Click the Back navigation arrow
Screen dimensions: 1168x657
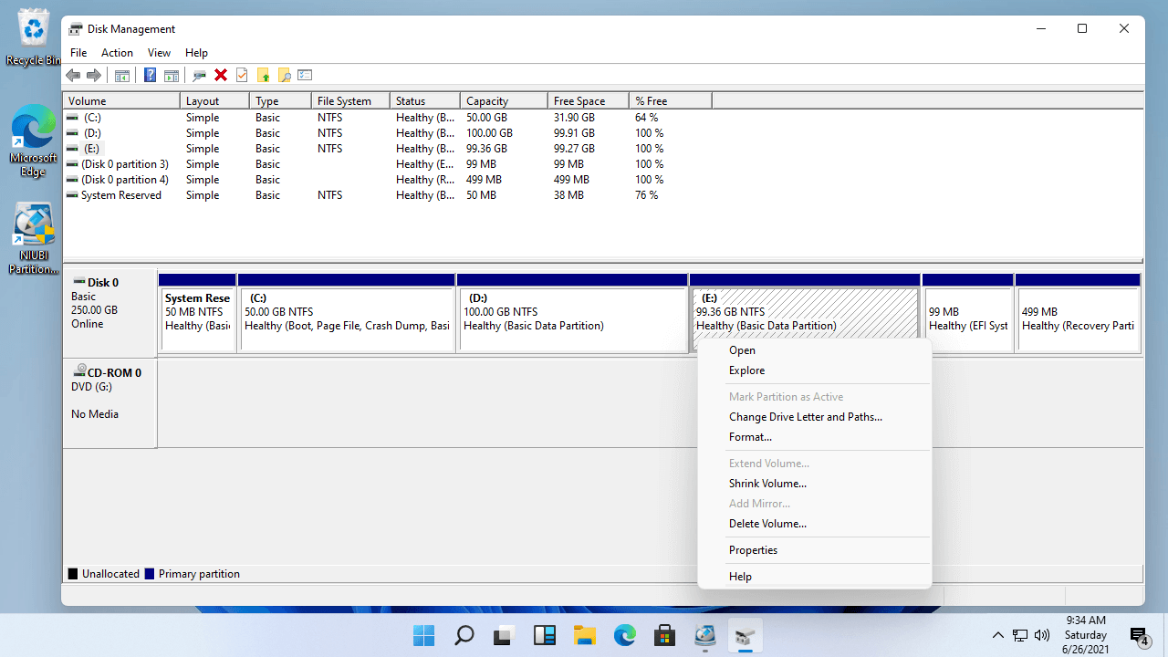click(73, 75)
